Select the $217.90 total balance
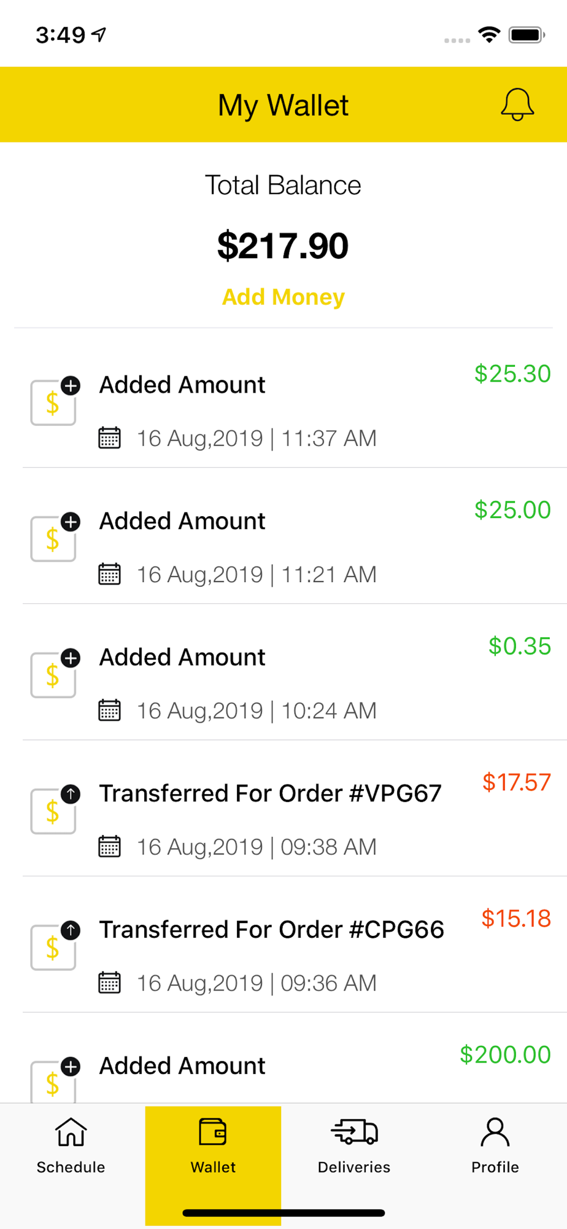This screenshot has width=567, height=1229. 283,246
